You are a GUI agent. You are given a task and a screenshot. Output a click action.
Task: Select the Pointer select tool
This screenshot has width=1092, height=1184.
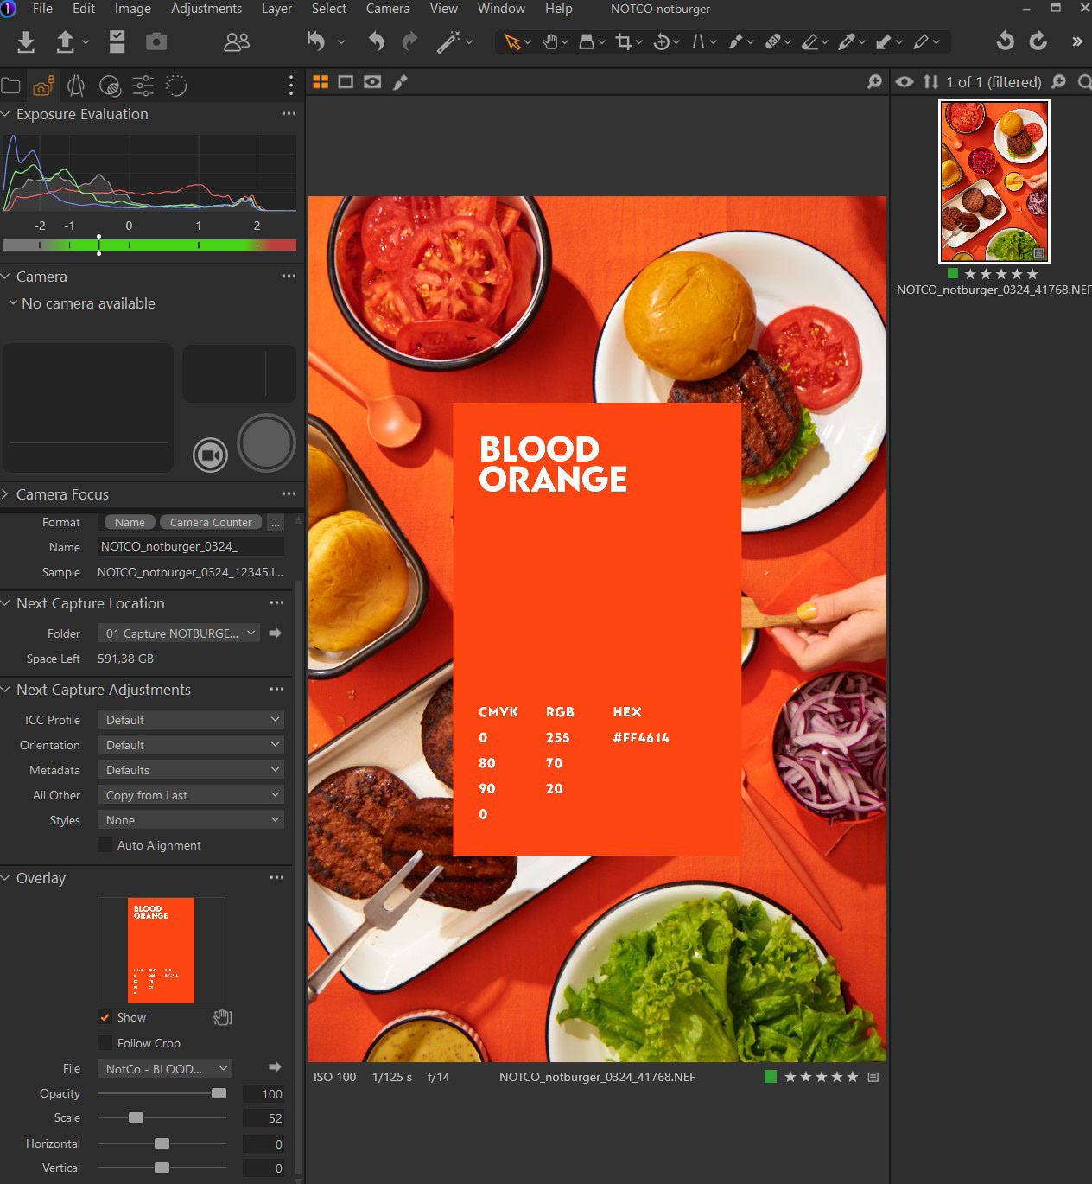pyautogui.click(x=512, y=41)
